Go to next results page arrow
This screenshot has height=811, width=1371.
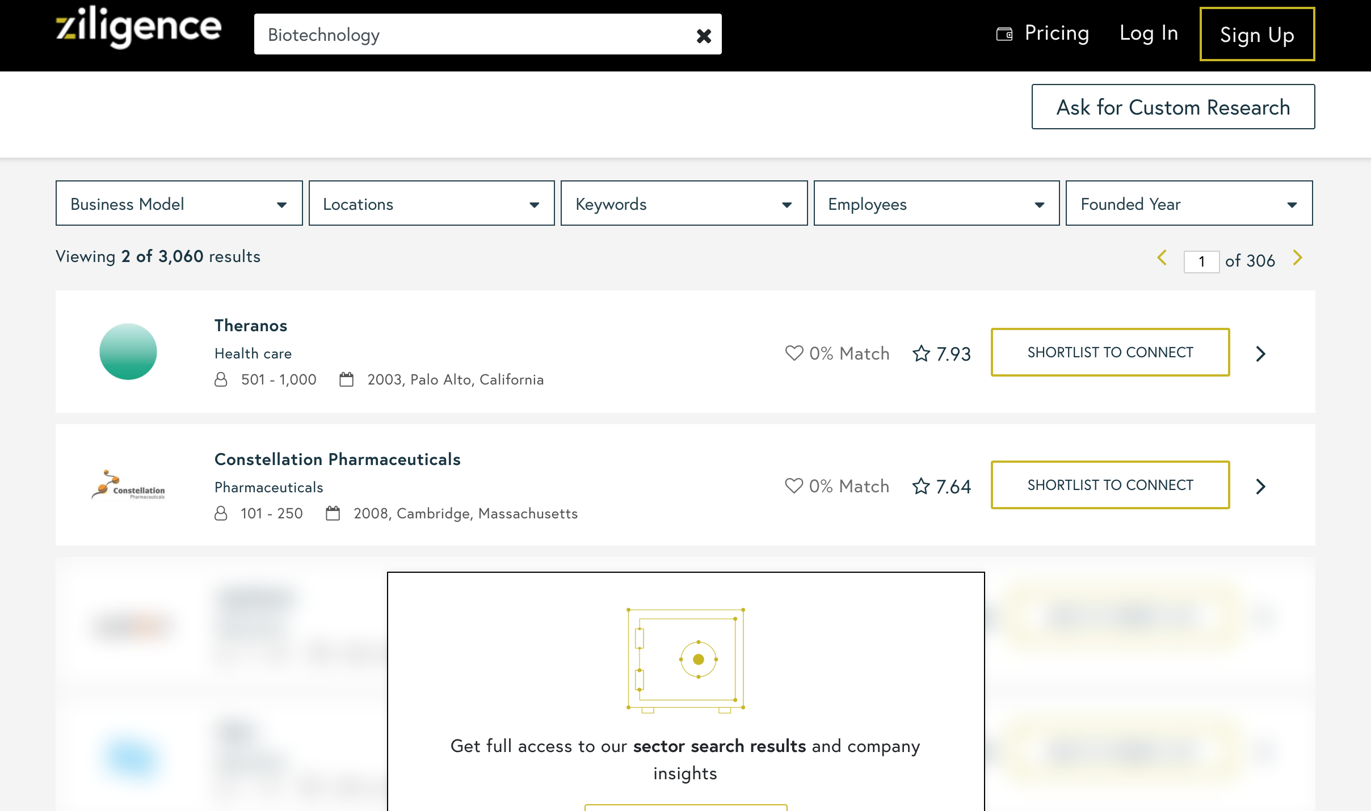1298,258
